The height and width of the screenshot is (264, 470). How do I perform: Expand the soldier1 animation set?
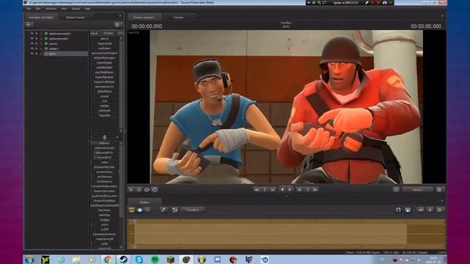[x=37, y=48]
